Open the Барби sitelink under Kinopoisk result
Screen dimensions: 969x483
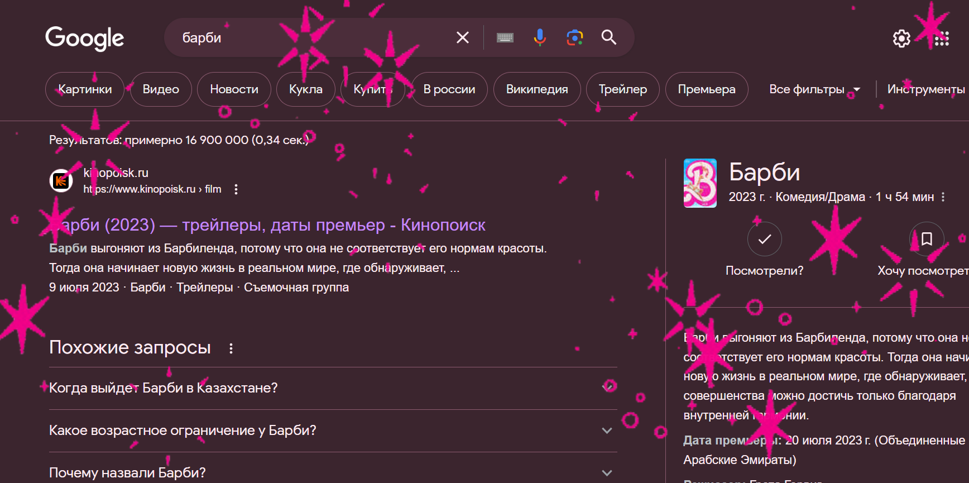click(148, 288)
